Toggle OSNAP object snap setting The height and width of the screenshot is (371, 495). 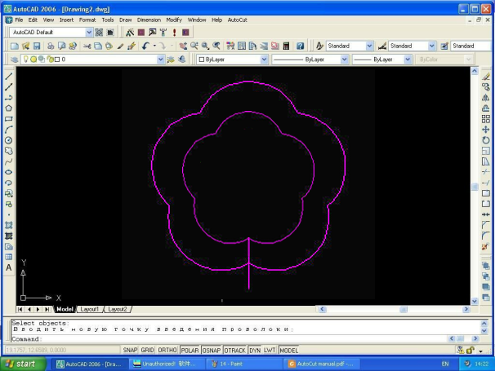[212, 350]
